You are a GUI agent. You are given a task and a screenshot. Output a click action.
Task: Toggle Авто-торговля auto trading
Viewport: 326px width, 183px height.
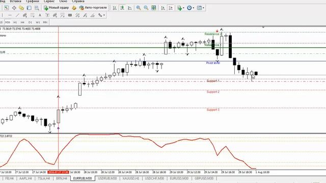93,8
